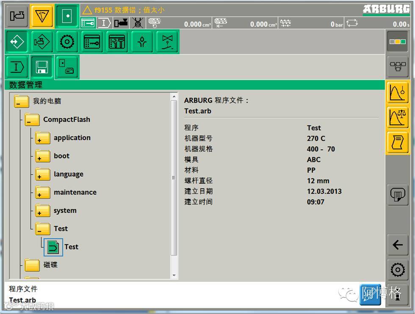The width and height of the screenshot is (415, 314).
Task: Click the green door/mold status button
Action: pos(67,16)
